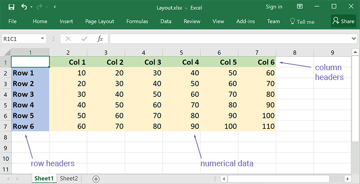Select column header 1

pyautogui.click(x=30, y=52)
